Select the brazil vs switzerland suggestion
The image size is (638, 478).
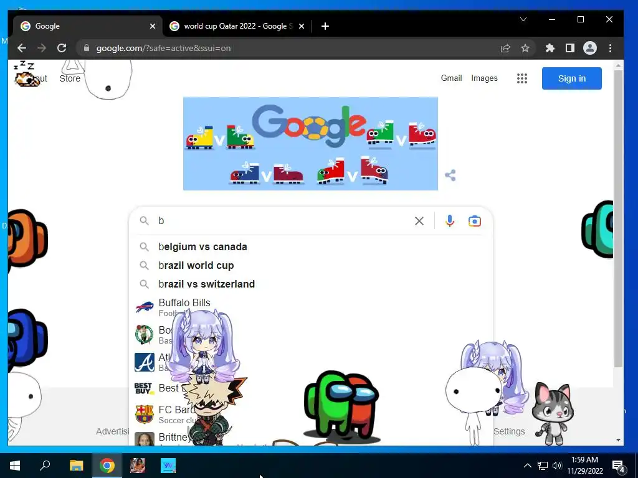coord(310,284)
